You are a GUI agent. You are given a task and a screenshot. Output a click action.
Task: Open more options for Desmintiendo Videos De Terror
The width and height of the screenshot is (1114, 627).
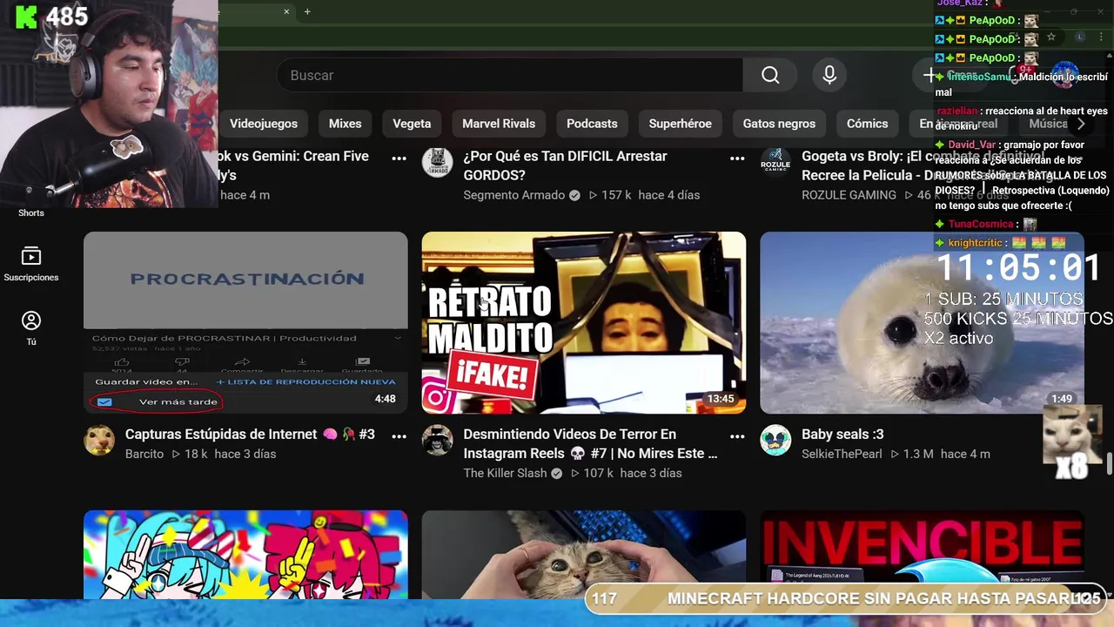(x=737, y=435)
